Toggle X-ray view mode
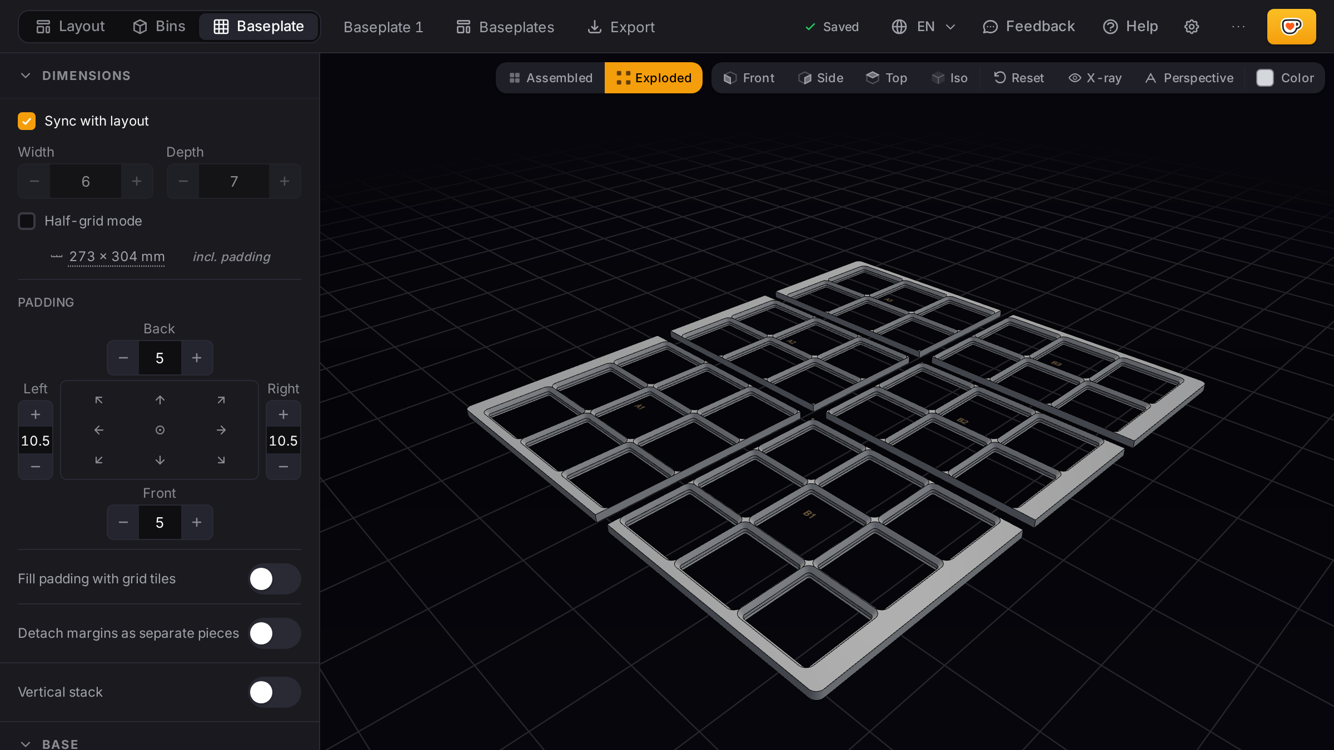1334x750 pixels. [x=1095, y=78]
